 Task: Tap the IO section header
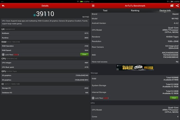(11, 84)
